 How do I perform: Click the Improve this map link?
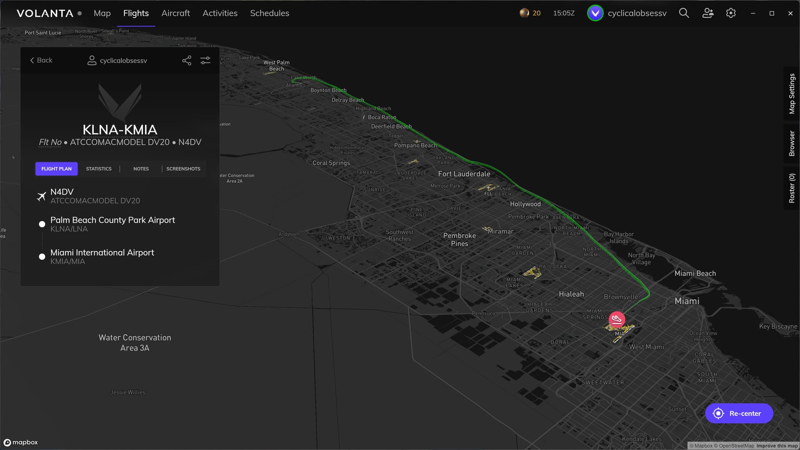point(777,446)
